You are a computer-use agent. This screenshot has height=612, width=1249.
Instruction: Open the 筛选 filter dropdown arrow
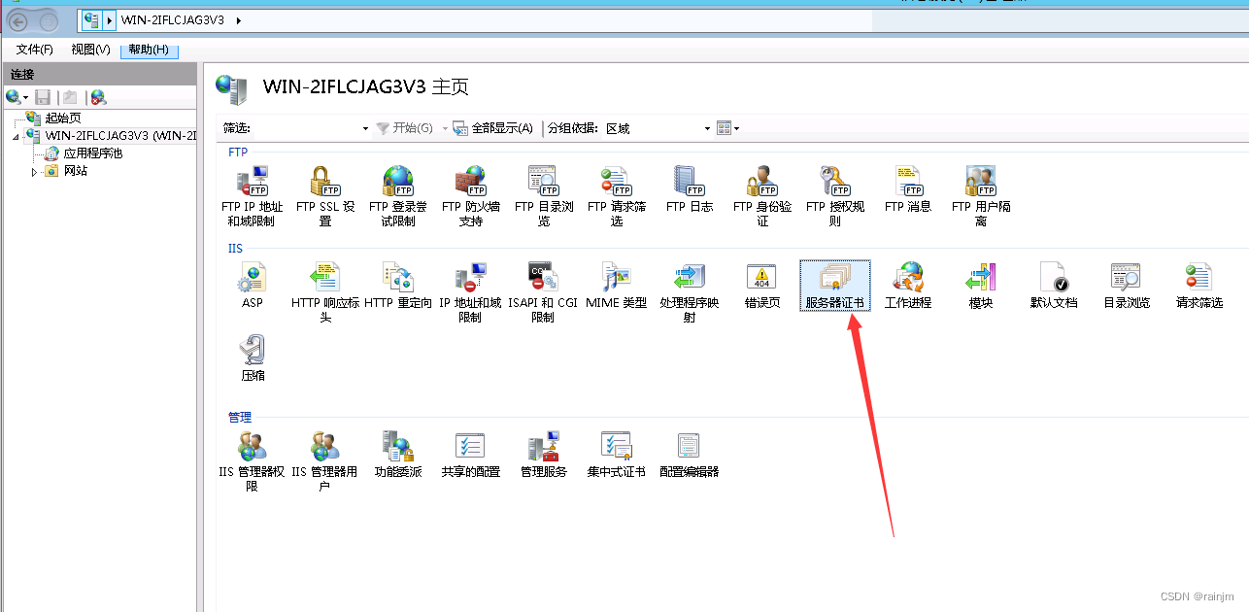coord(365,127)
